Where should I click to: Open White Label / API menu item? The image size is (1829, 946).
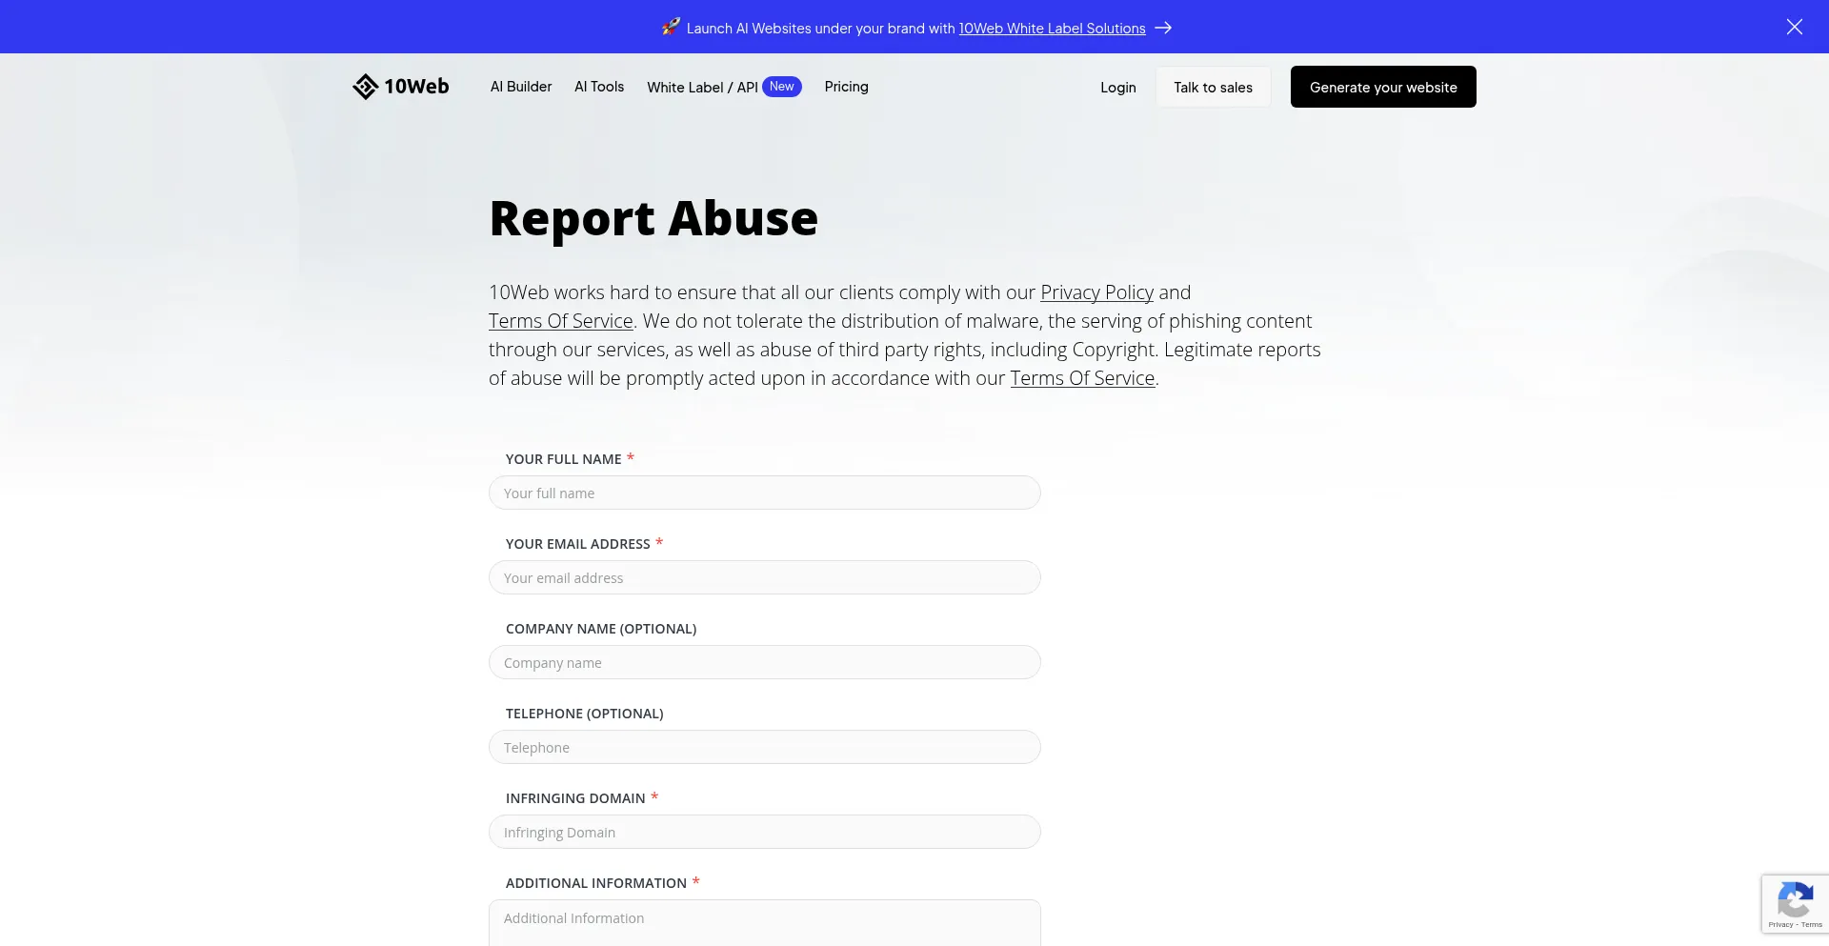tap(702, 88)
